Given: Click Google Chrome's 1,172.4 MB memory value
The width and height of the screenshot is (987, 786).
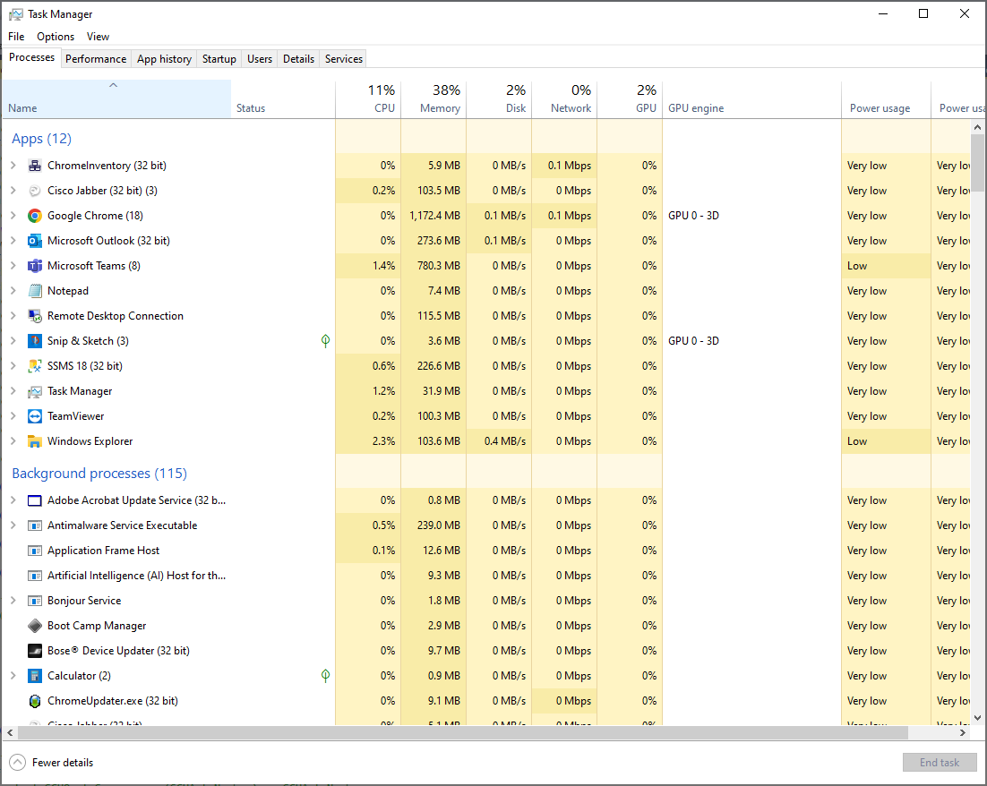Looking at the screenshot, I should (x=434, y=216).
